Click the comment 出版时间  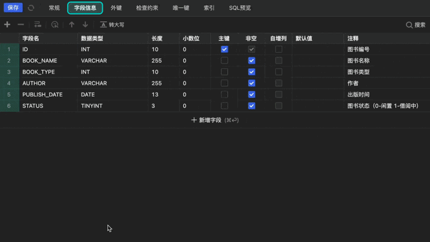point(358,95)
